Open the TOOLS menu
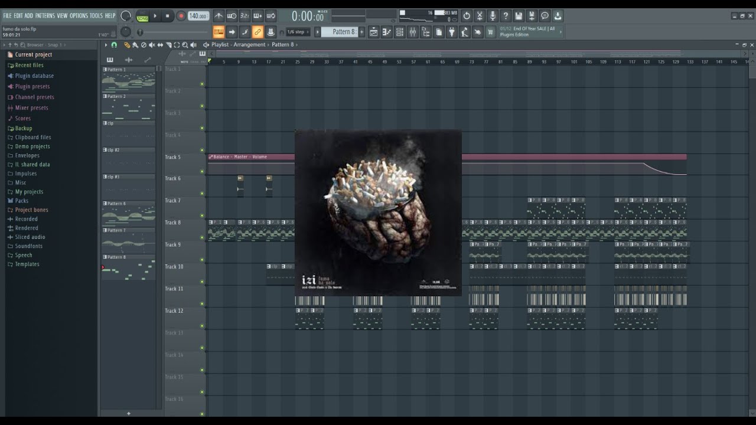This screenshot has width=756, height=425. (96, 15)
